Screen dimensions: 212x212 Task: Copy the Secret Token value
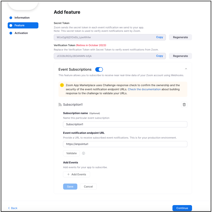click(160, 37)
